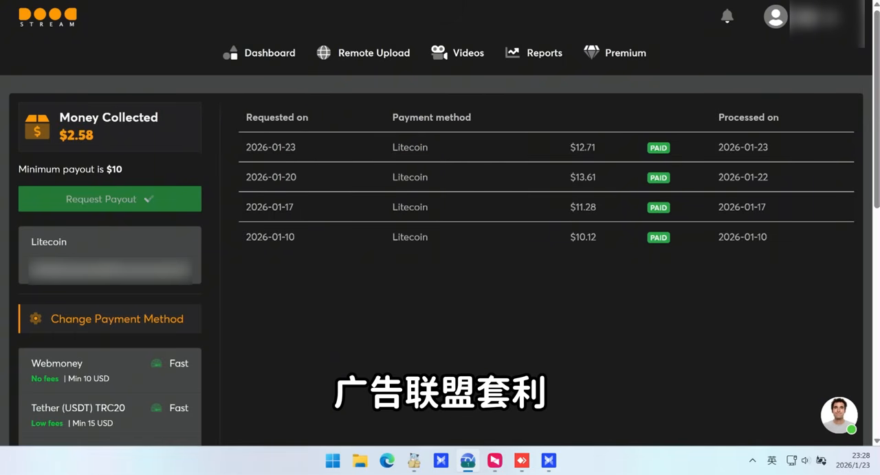Click the requested date 2026-01-20
Viewport: 880px width, 475px height.
click(x=271, y=177)
